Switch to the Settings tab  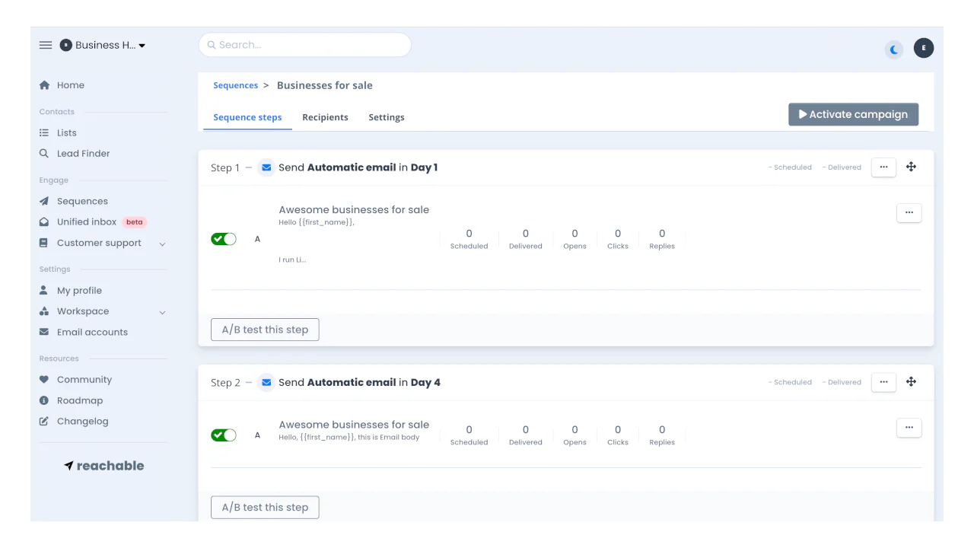(387, 117)
